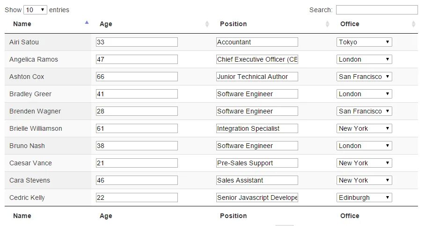Open the Show entries count dropdown
Screen dimensions: 425x226
(36, 10)
